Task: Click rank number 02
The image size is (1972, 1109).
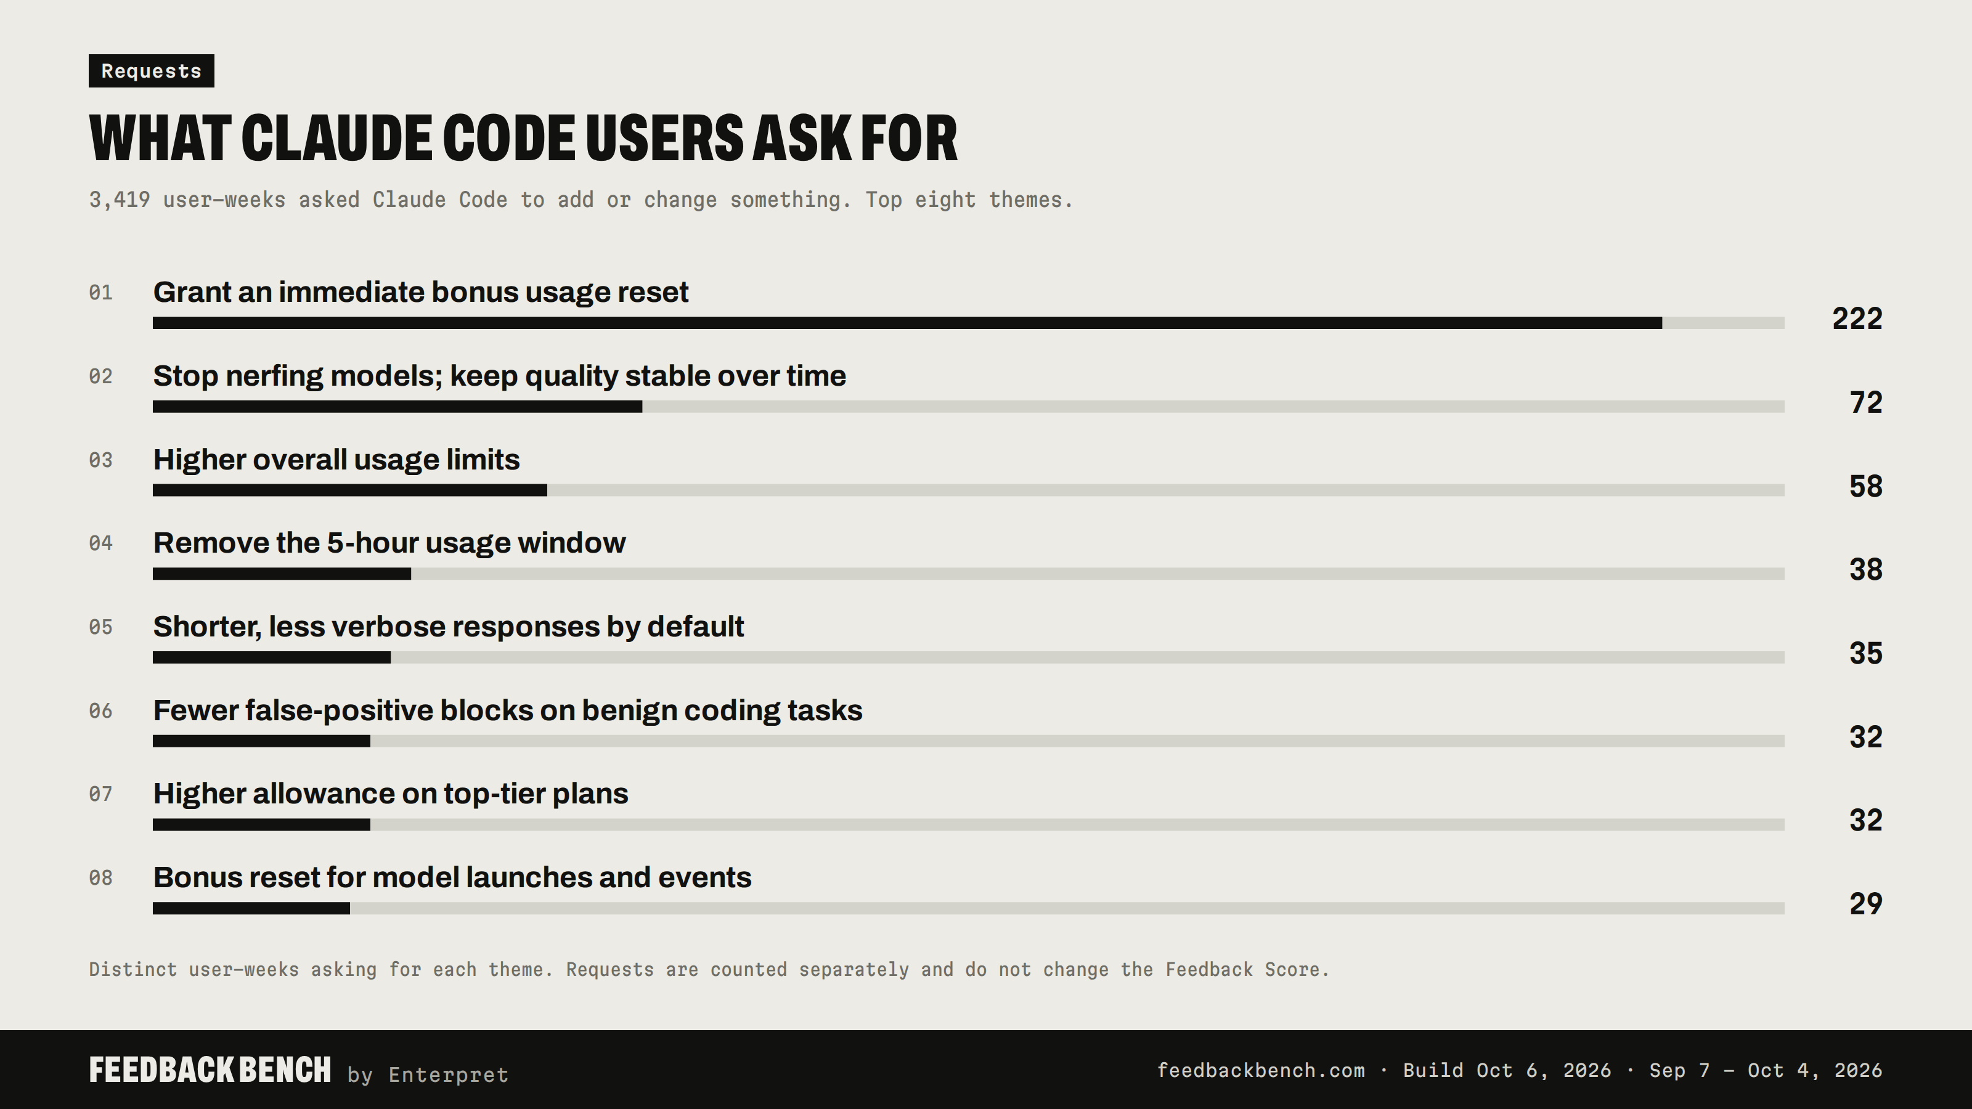Action: (x=100, y=376)
